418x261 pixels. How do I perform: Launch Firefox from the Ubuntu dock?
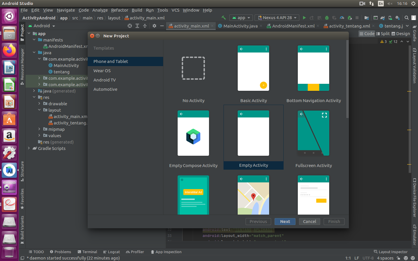tap(9, 50)
